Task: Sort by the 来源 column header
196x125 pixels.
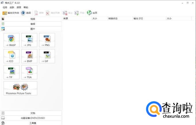Action: (x=77, y=18)
